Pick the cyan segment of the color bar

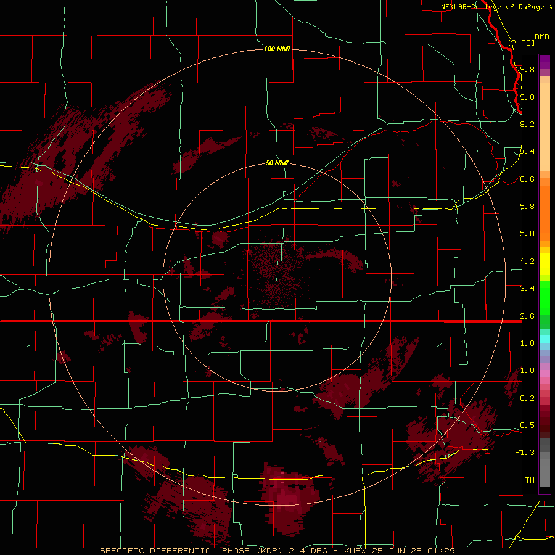[545, 339]
